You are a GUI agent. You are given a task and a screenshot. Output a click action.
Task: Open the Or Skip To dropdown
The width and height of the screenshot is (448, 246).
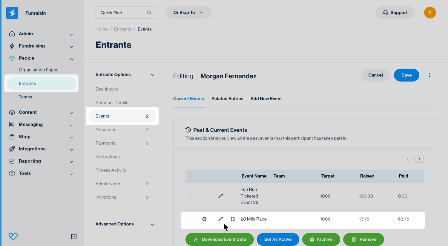coord(188,13)
